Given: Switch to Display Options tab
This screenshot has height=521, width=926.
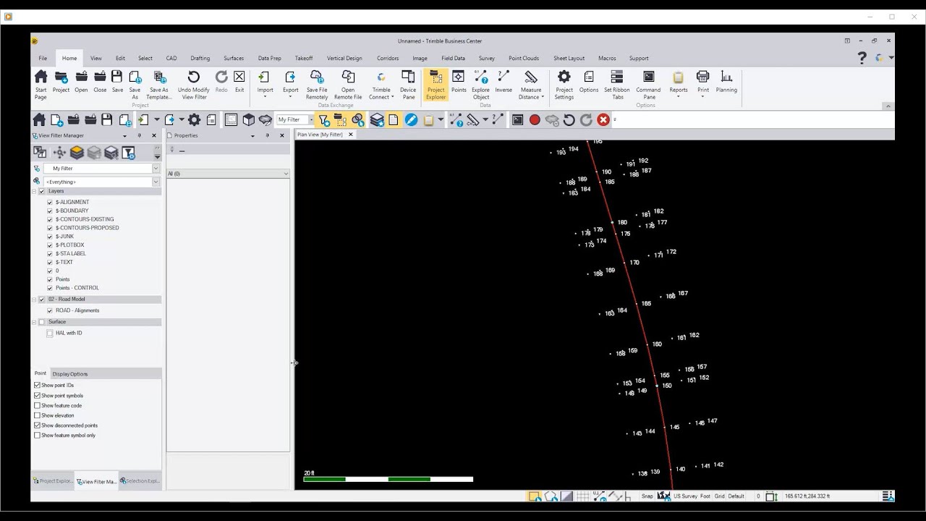Looking at the screenshot, I should 70,374.
